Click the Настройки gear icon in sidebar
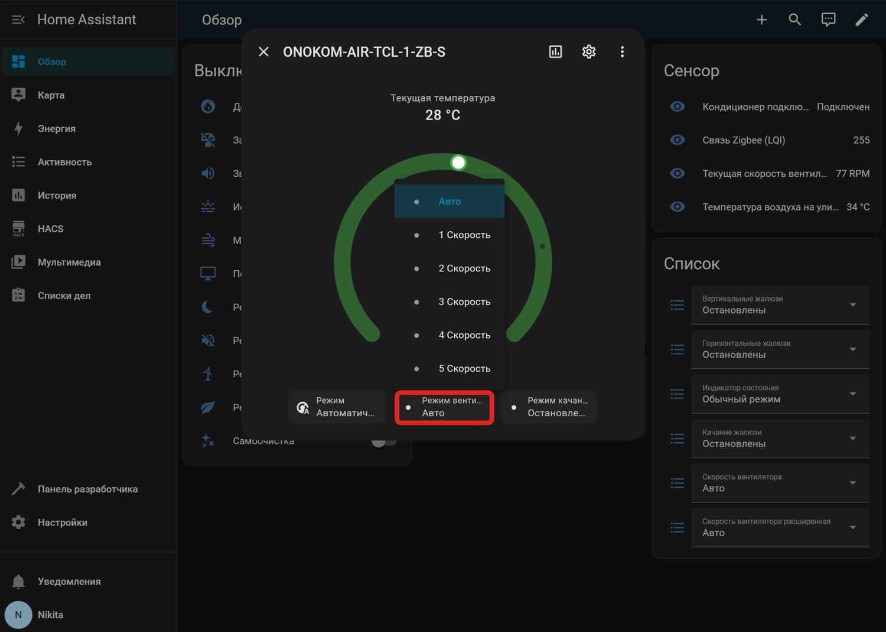 (18, 523)
